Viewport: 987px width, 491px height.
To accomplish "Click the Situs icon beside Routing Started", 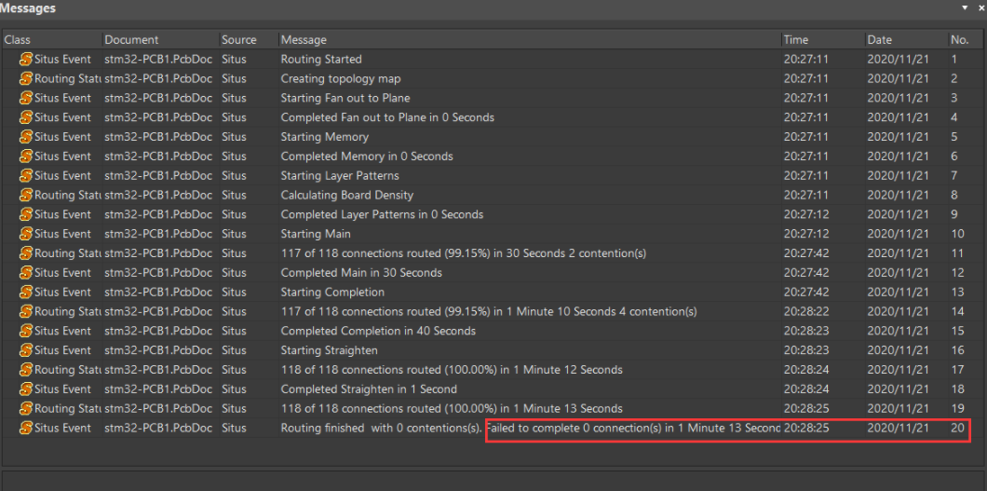I will pyautogui.click(x=26, y=60).
